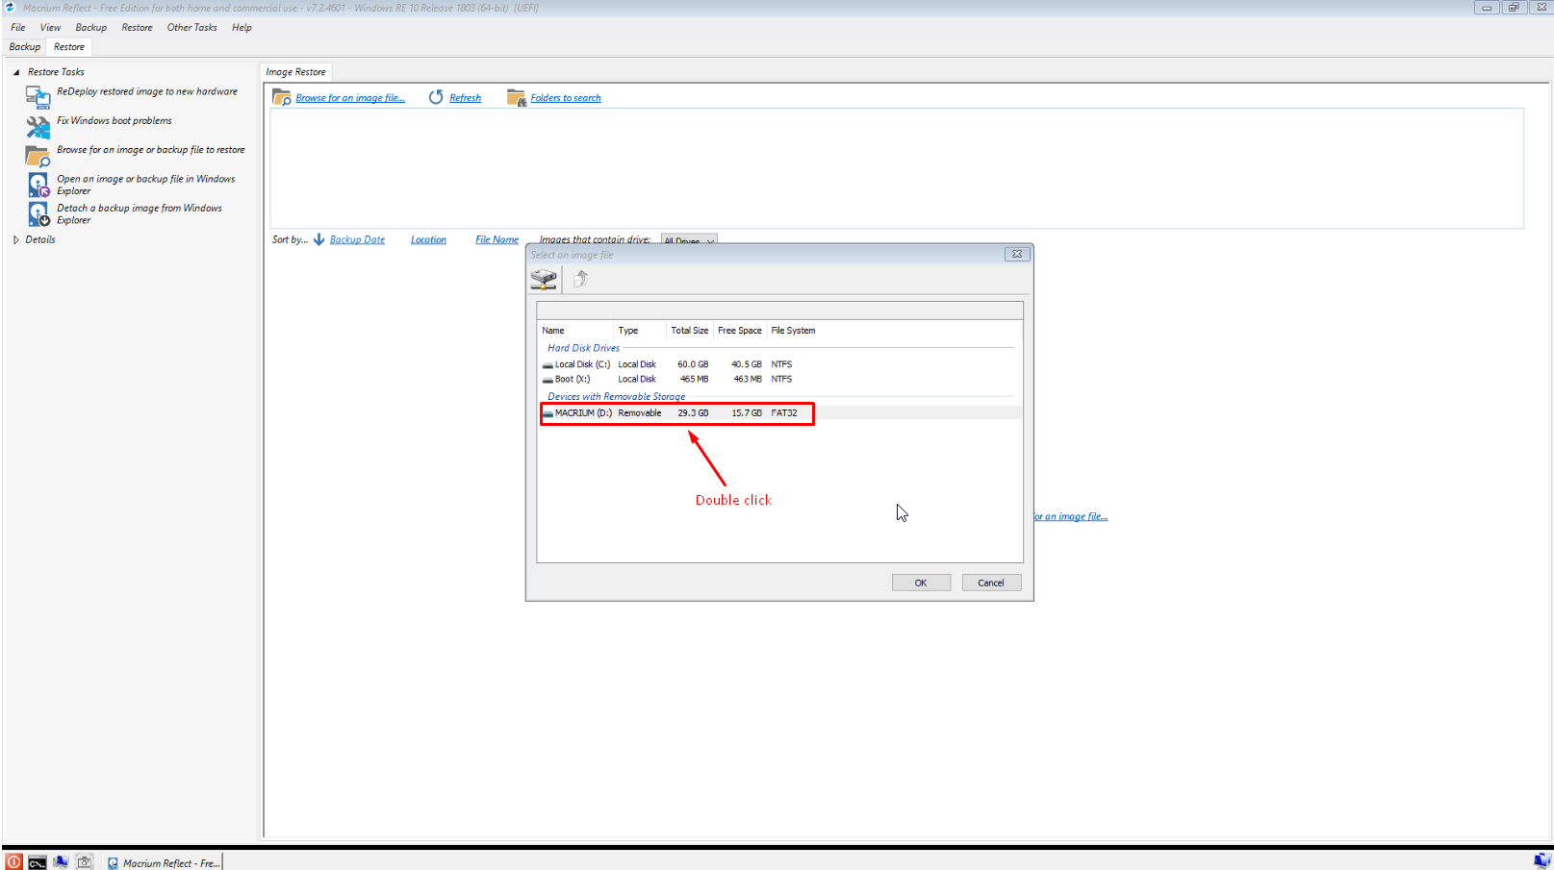This screenshot has height=870, width=1554.
Task: Click the Browse for image or backup folder icon in Restore Tasks
Action: click(38, 156)
